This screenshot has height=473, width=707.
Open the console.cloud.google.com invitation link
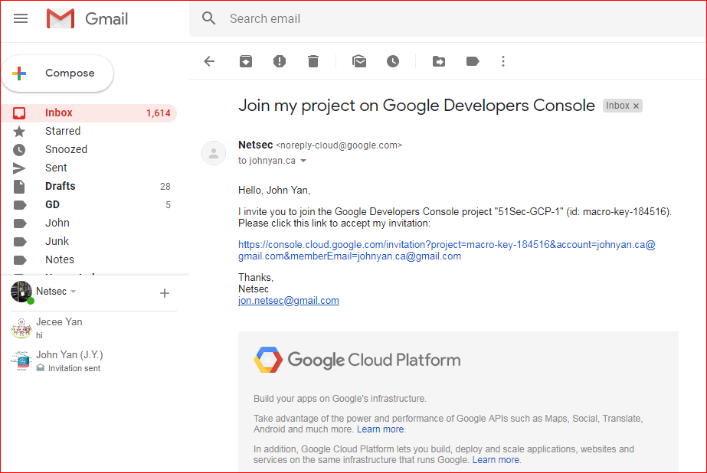[x=447, y=250]
